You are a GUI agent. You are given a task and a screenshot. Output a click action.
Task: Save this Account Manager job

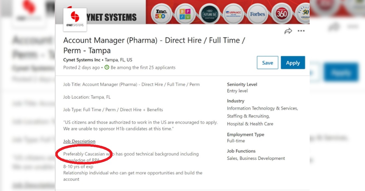click(x=267, y=63)
